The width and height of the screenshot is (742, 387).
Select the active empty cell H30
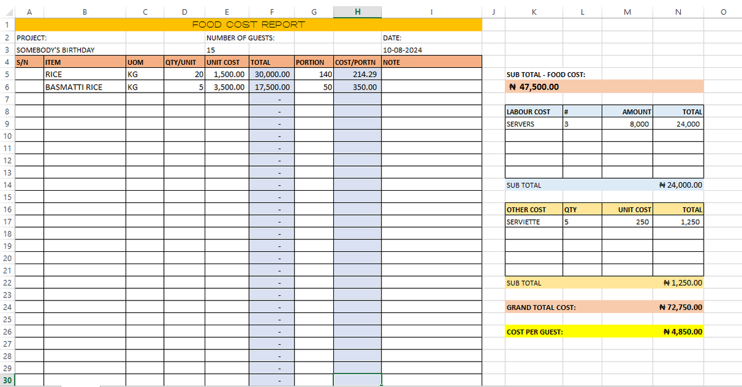[x=357, y=380]
